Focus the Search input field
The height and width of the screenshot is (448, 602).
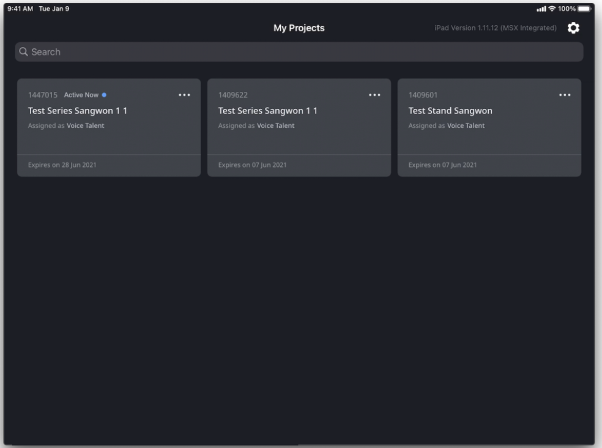click(300, 52)
